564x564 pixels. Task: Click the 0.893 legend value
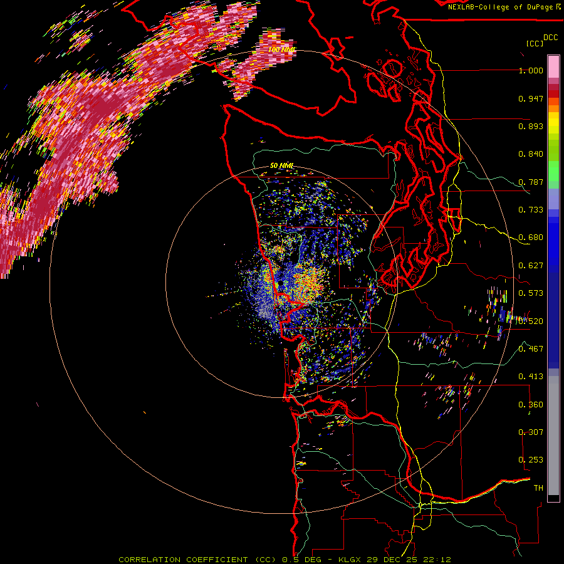531,126
